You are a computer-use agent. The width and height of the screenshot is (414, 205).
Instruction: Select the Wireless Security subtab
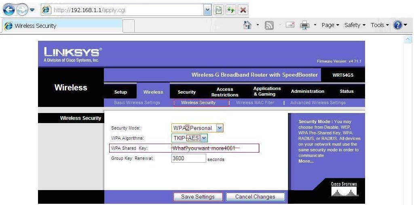click(x=198, y=102)
